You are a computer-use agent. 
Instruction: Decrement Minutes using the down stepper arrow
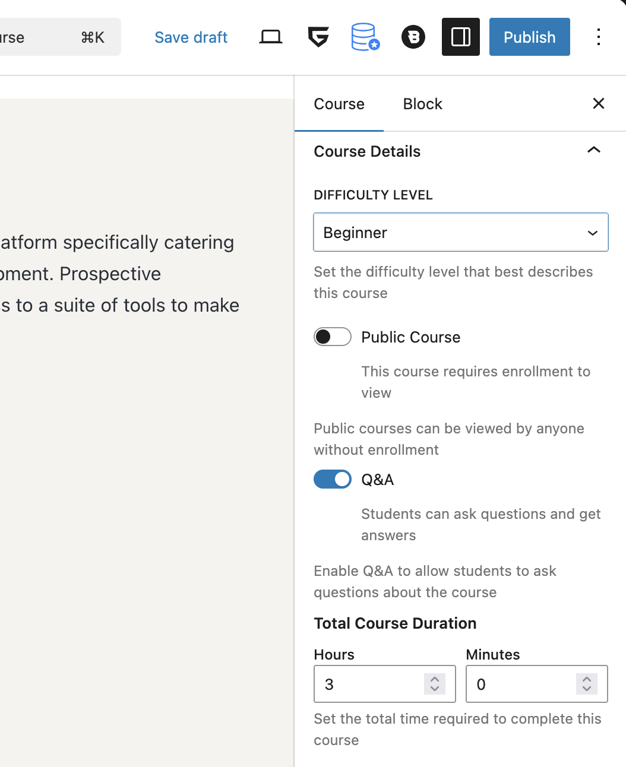pyautogui.click(x=586, y=689)
